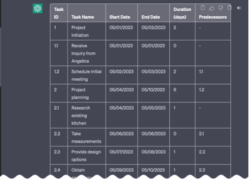Image resolution: width=250 pixels, height=188 pixels.
Task: Click the Project initiation task name cell
Action: point(87,31)
